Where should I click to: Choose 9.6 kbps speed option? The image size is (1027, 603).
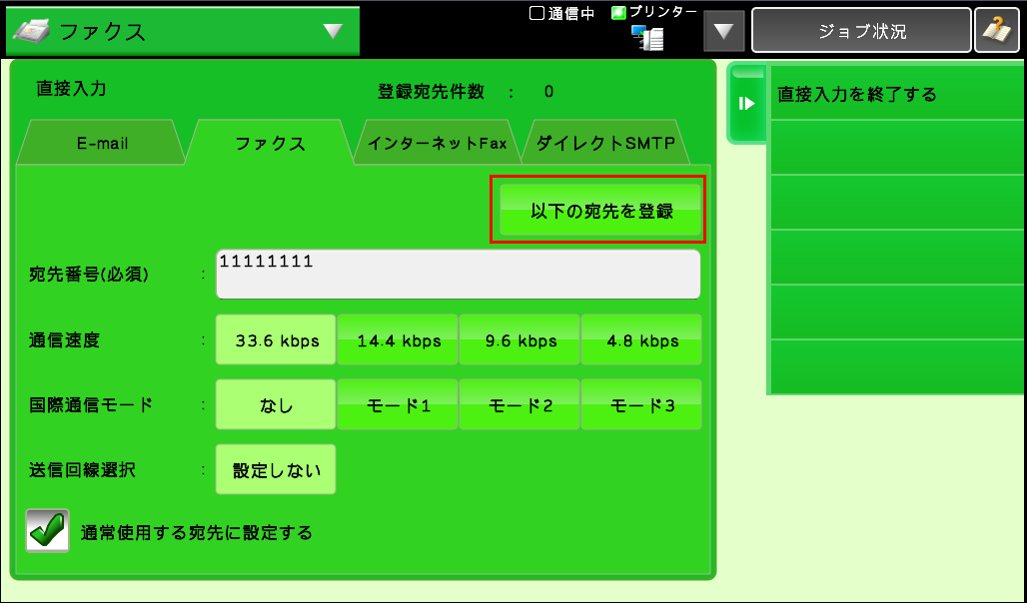pos(520,340)
